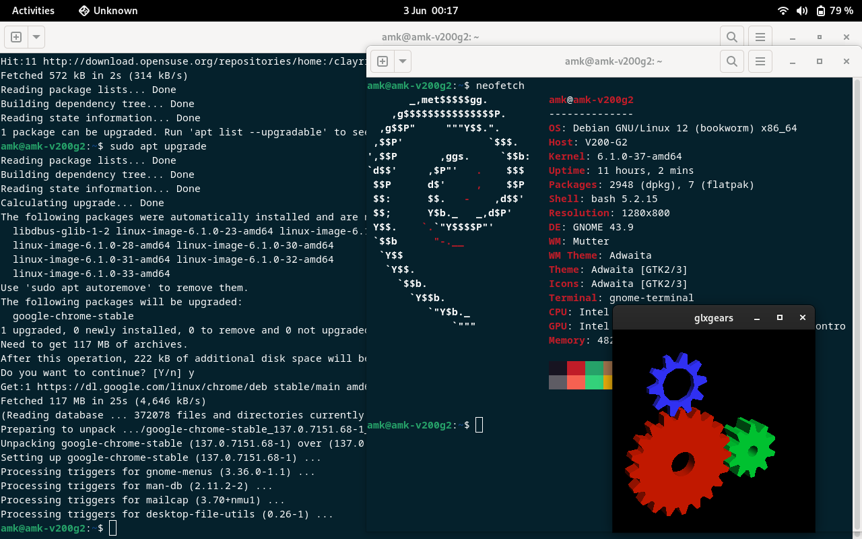Click the Activities button
This screenshot has width=862, height=539.
(33, 11)
